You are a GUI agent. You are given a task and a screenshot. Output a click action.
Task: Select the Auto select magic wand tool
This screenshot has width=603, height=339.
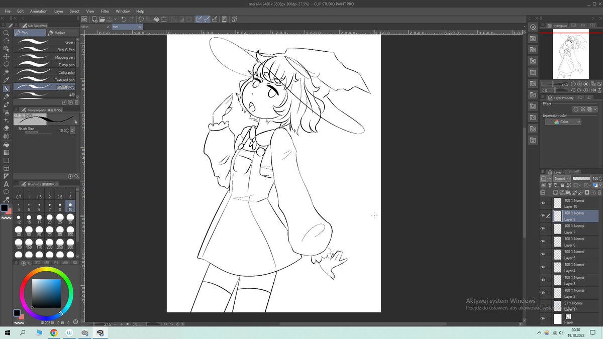6,72
